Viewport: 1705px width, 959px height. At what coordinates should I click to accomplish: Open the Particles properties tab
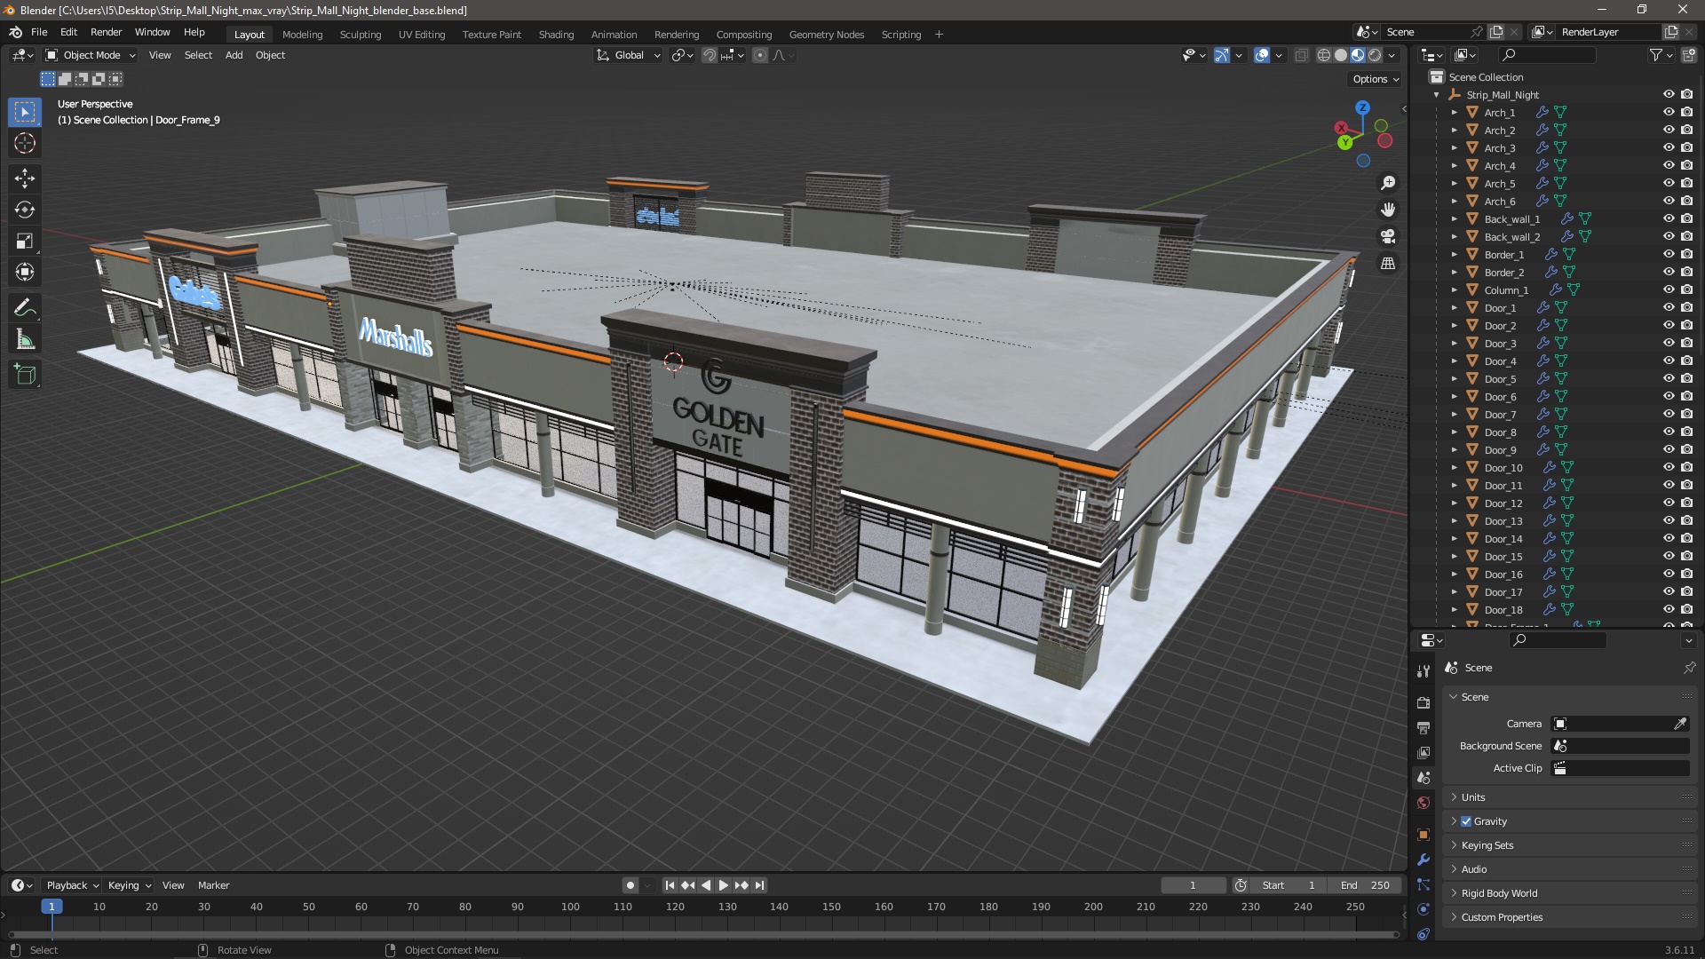click(x=1423, y=884)
